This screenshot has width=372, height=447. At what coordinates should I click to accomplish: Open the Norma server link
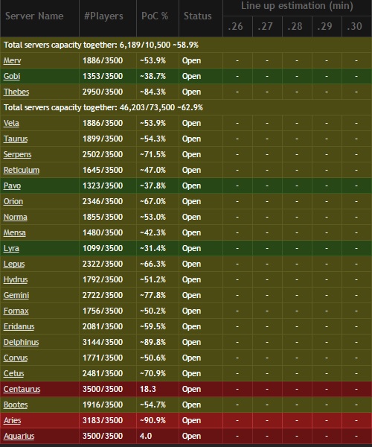(x=16, y=218)
